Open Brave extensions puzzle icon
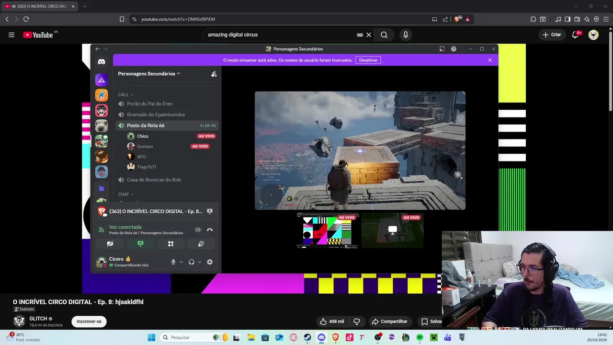Image resolution: width=613 pixels, height=345 pixels. click(x=533, y=19)
